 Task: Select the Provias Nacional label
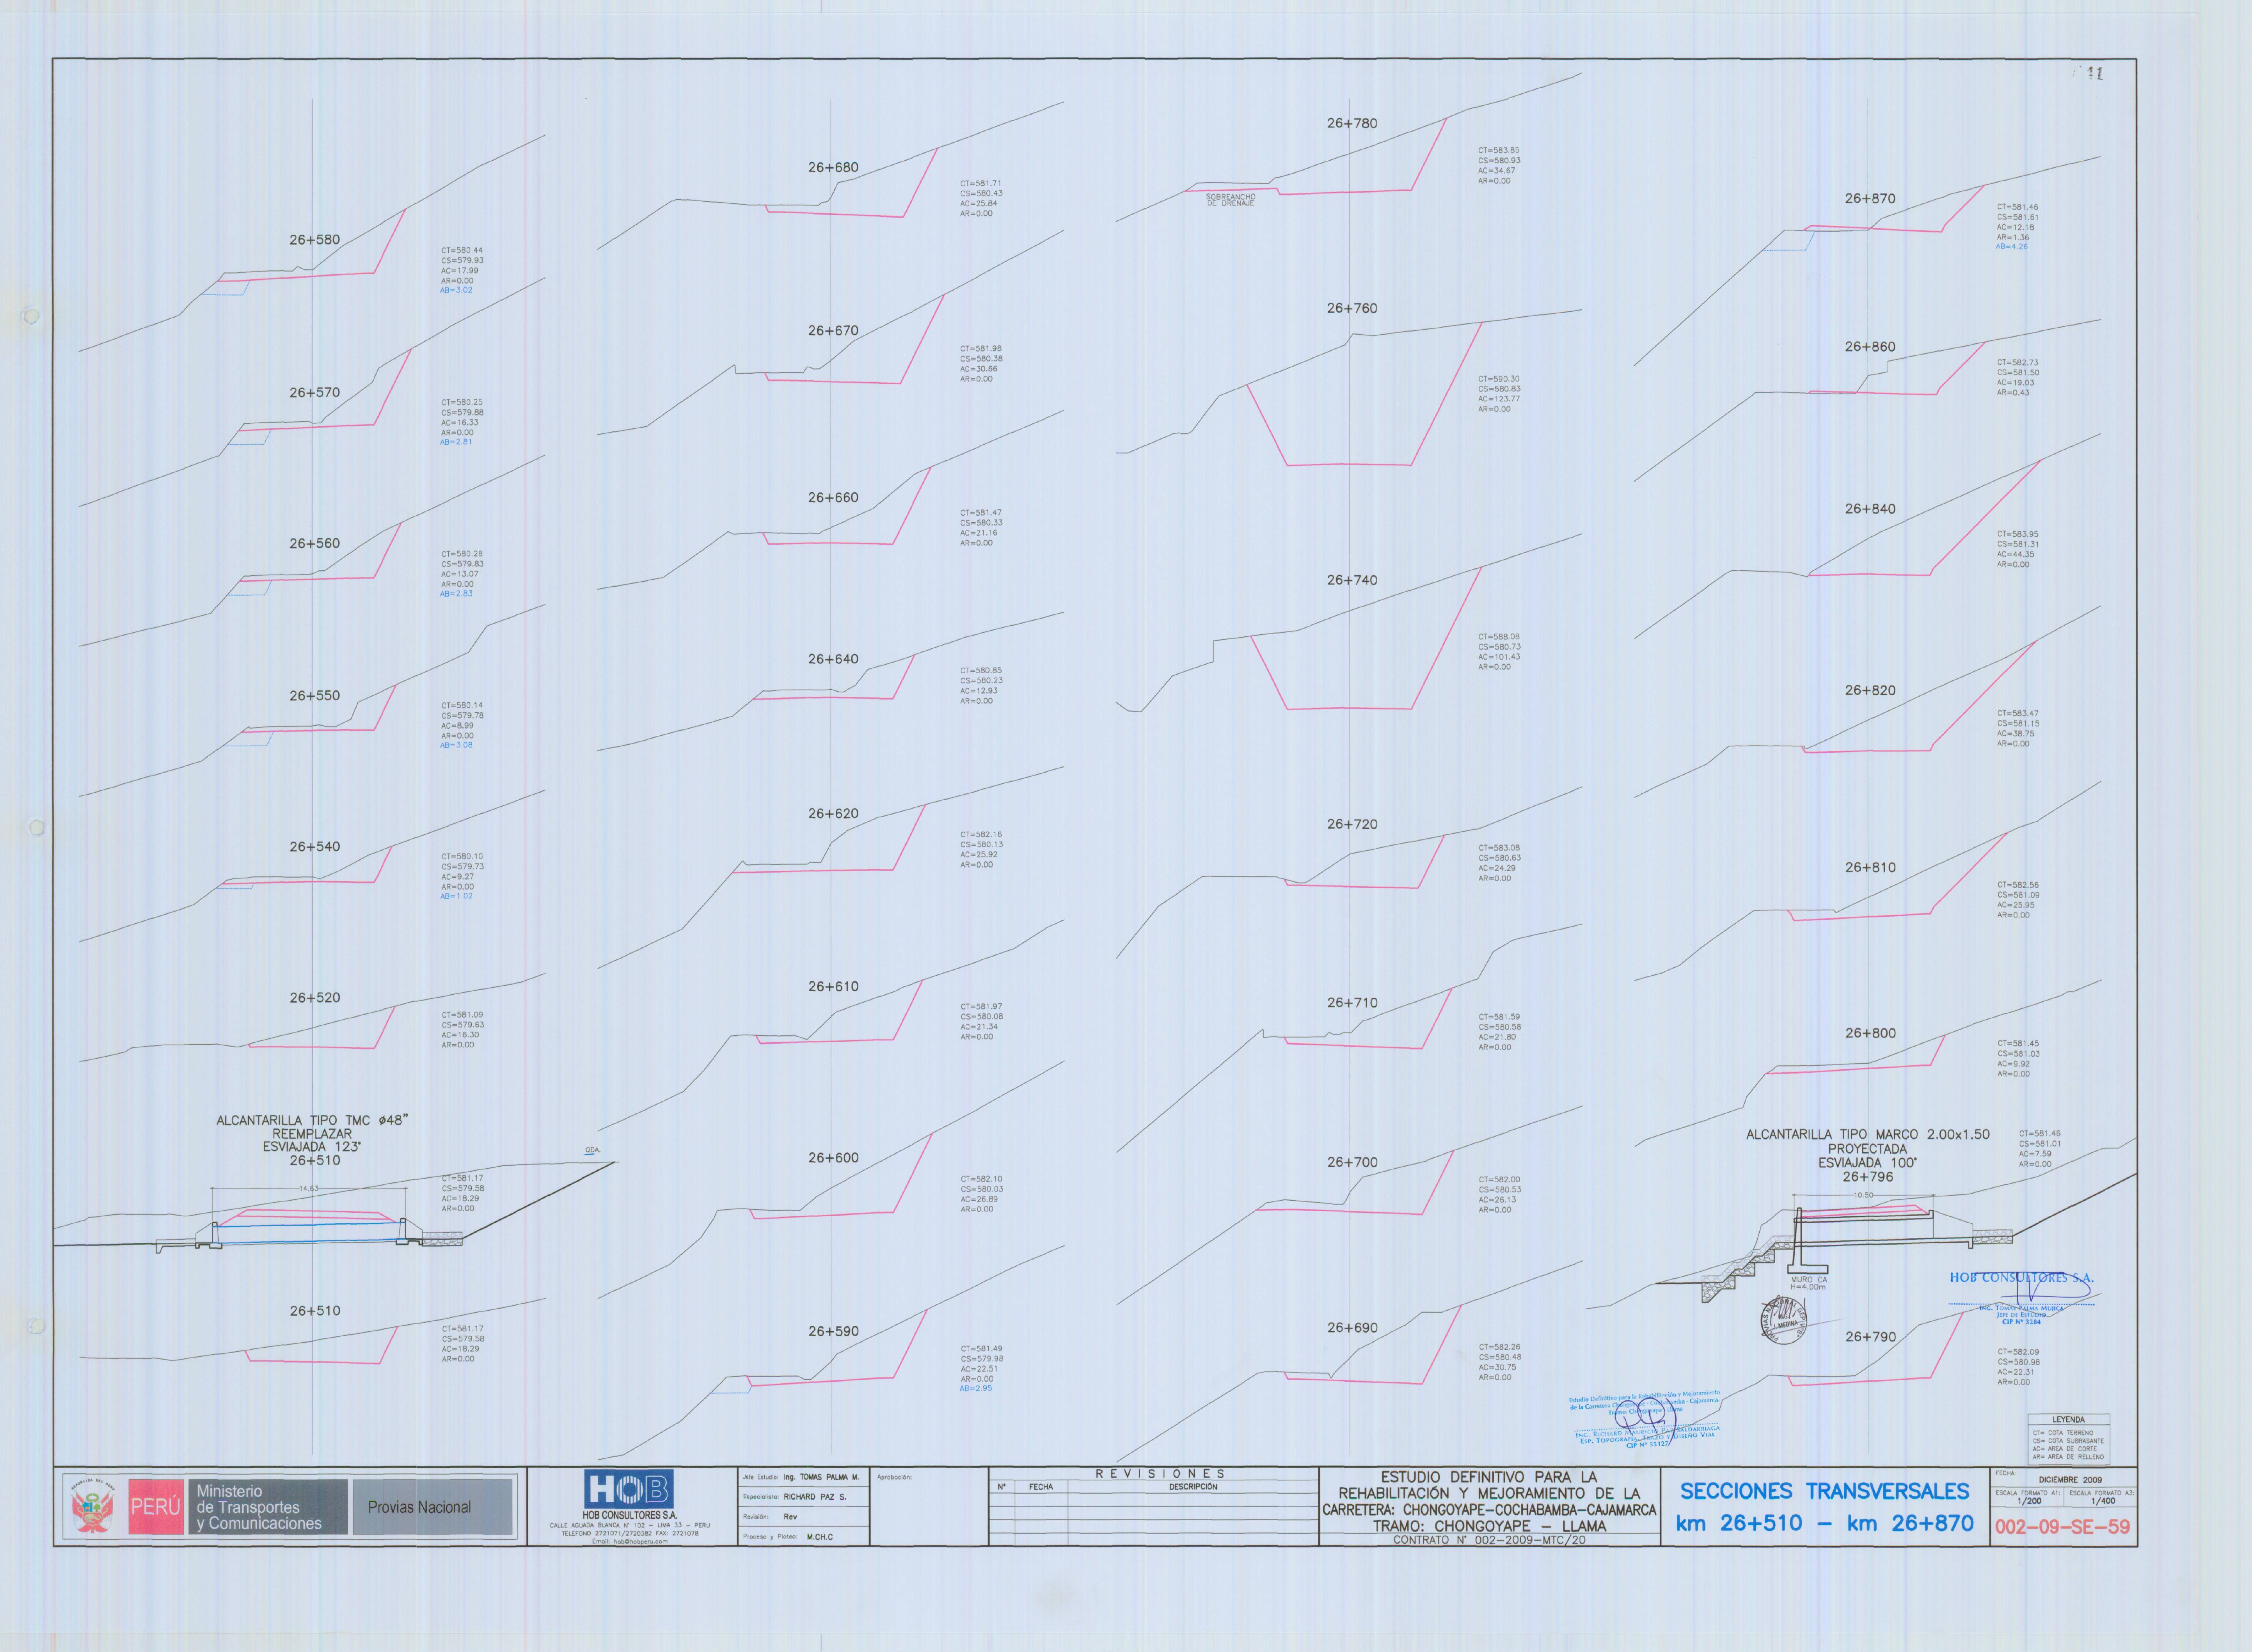419,1507
